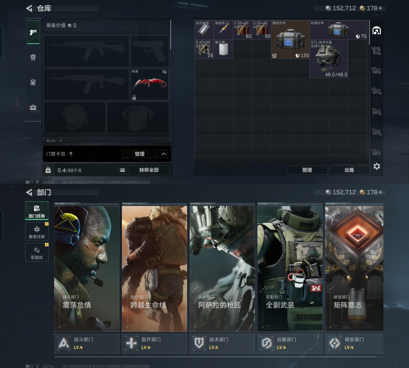The image size is (409, 368).
Task: Select the empty first primary weapon slot
Action: (86, 51)
